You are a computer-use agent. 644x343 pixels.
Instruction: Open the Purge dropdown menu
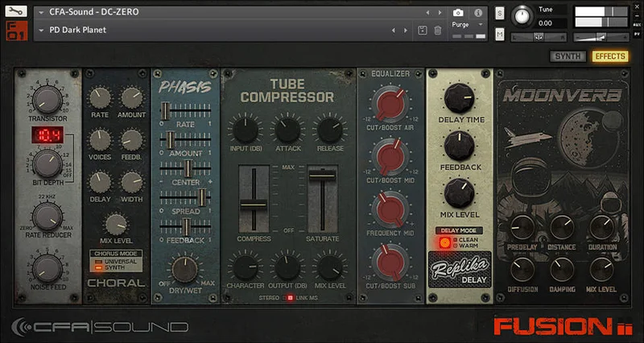pyautogui.click(x=468, y=25)
